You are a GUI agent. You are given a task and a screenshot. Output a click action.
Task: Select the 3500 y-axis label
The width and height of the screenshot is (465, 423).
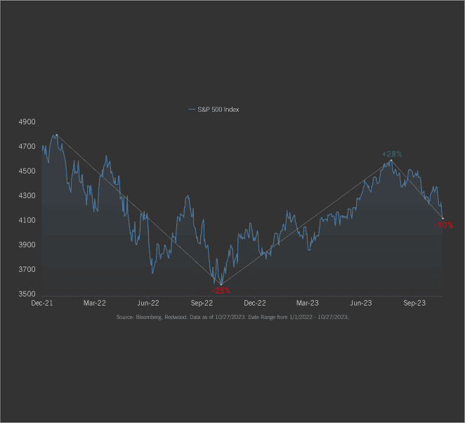click(x=27, y=294)
